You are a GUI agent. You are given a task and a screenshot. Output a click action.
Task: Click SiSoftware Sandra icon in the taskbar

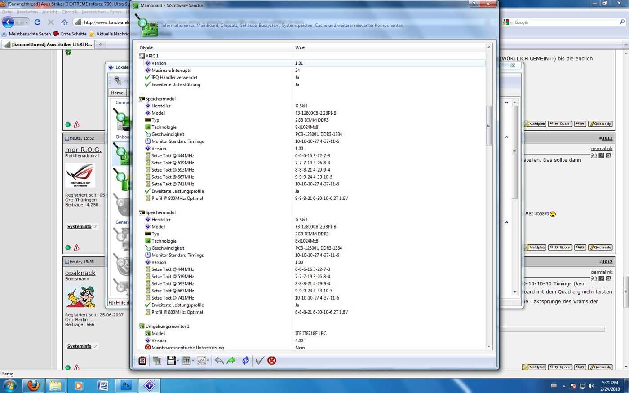[x=149, y=385]
